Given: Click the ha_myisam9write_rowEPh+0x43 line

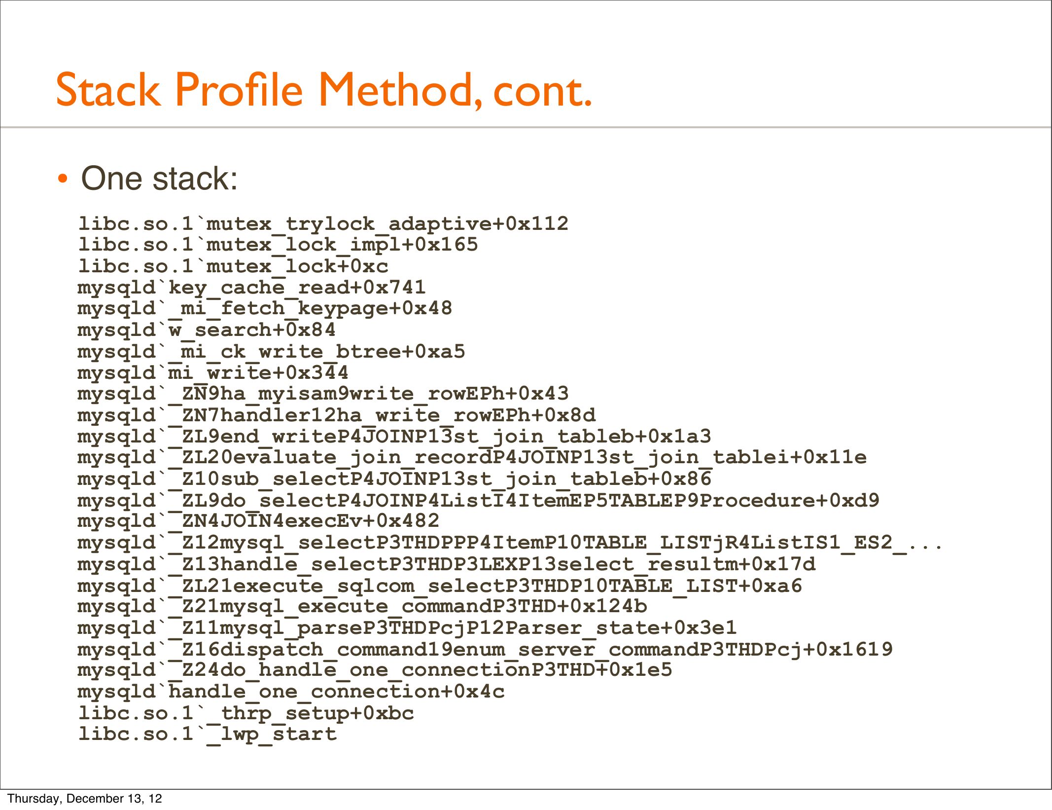Looking at the screenshot, I should click(x=323, y=394).
